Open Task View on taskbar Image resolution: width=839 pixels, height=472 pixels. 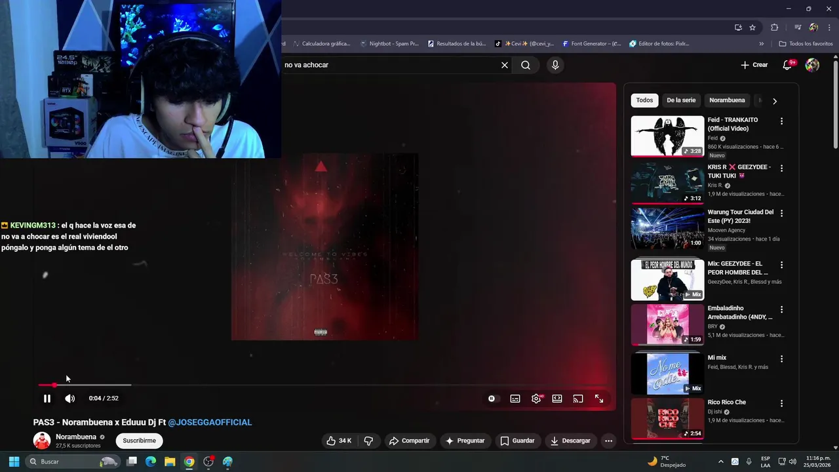click(x=132, y=462)
